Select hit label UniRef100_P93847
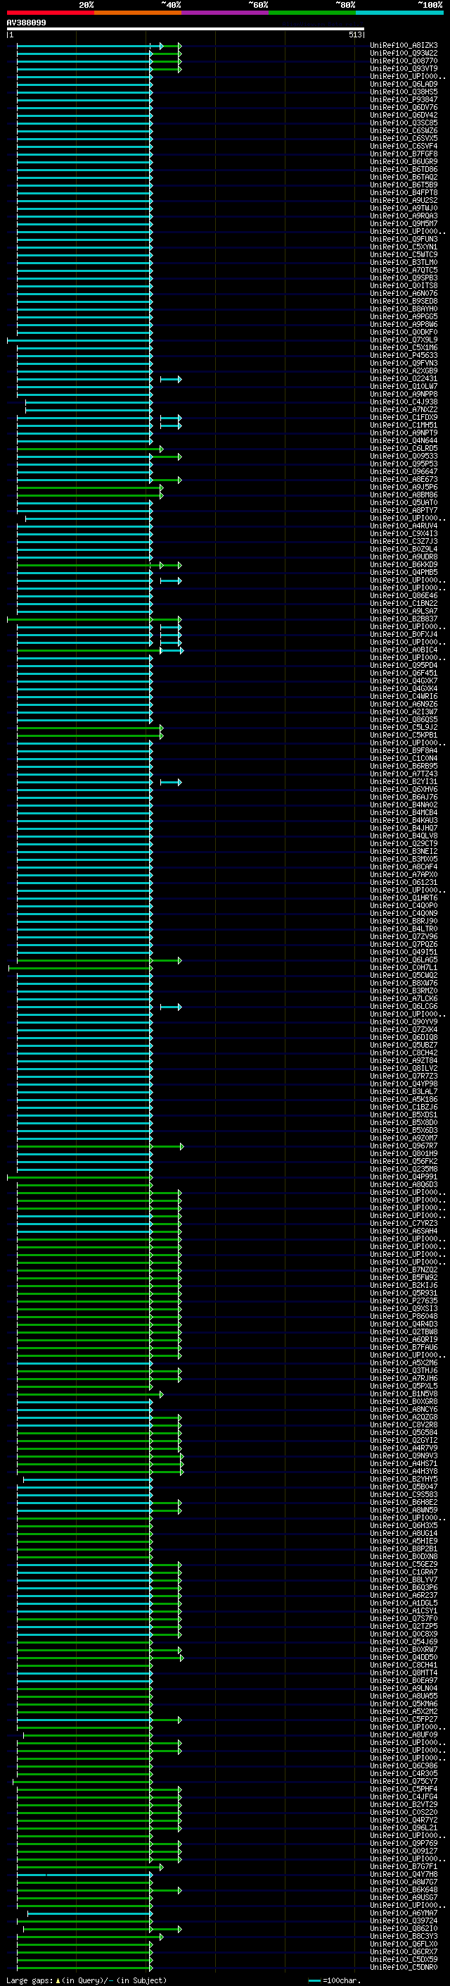This screenshot has width=450, height=1986. pyautogui.click(x=403, y=99)
